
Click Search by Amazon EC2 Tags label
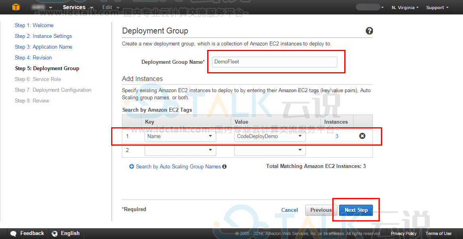click(x=157, y=110)
